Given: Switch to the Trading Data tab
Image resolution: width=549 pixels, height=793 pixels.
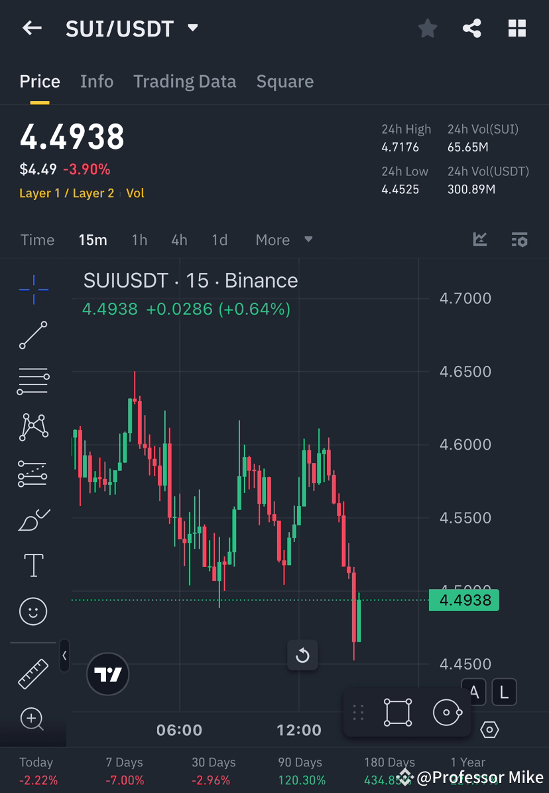Looking at the screenshot, I should coord(184,81).
